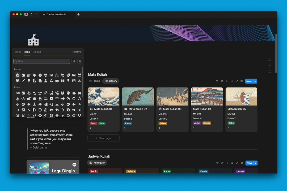
Task: Select the Mingguan view tab
Action: (x=97, y=163)
